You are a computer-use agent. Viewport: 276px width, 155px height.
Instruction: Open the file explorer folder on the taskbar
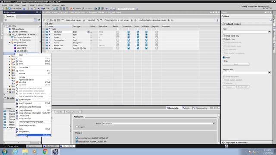click(25, 152)
